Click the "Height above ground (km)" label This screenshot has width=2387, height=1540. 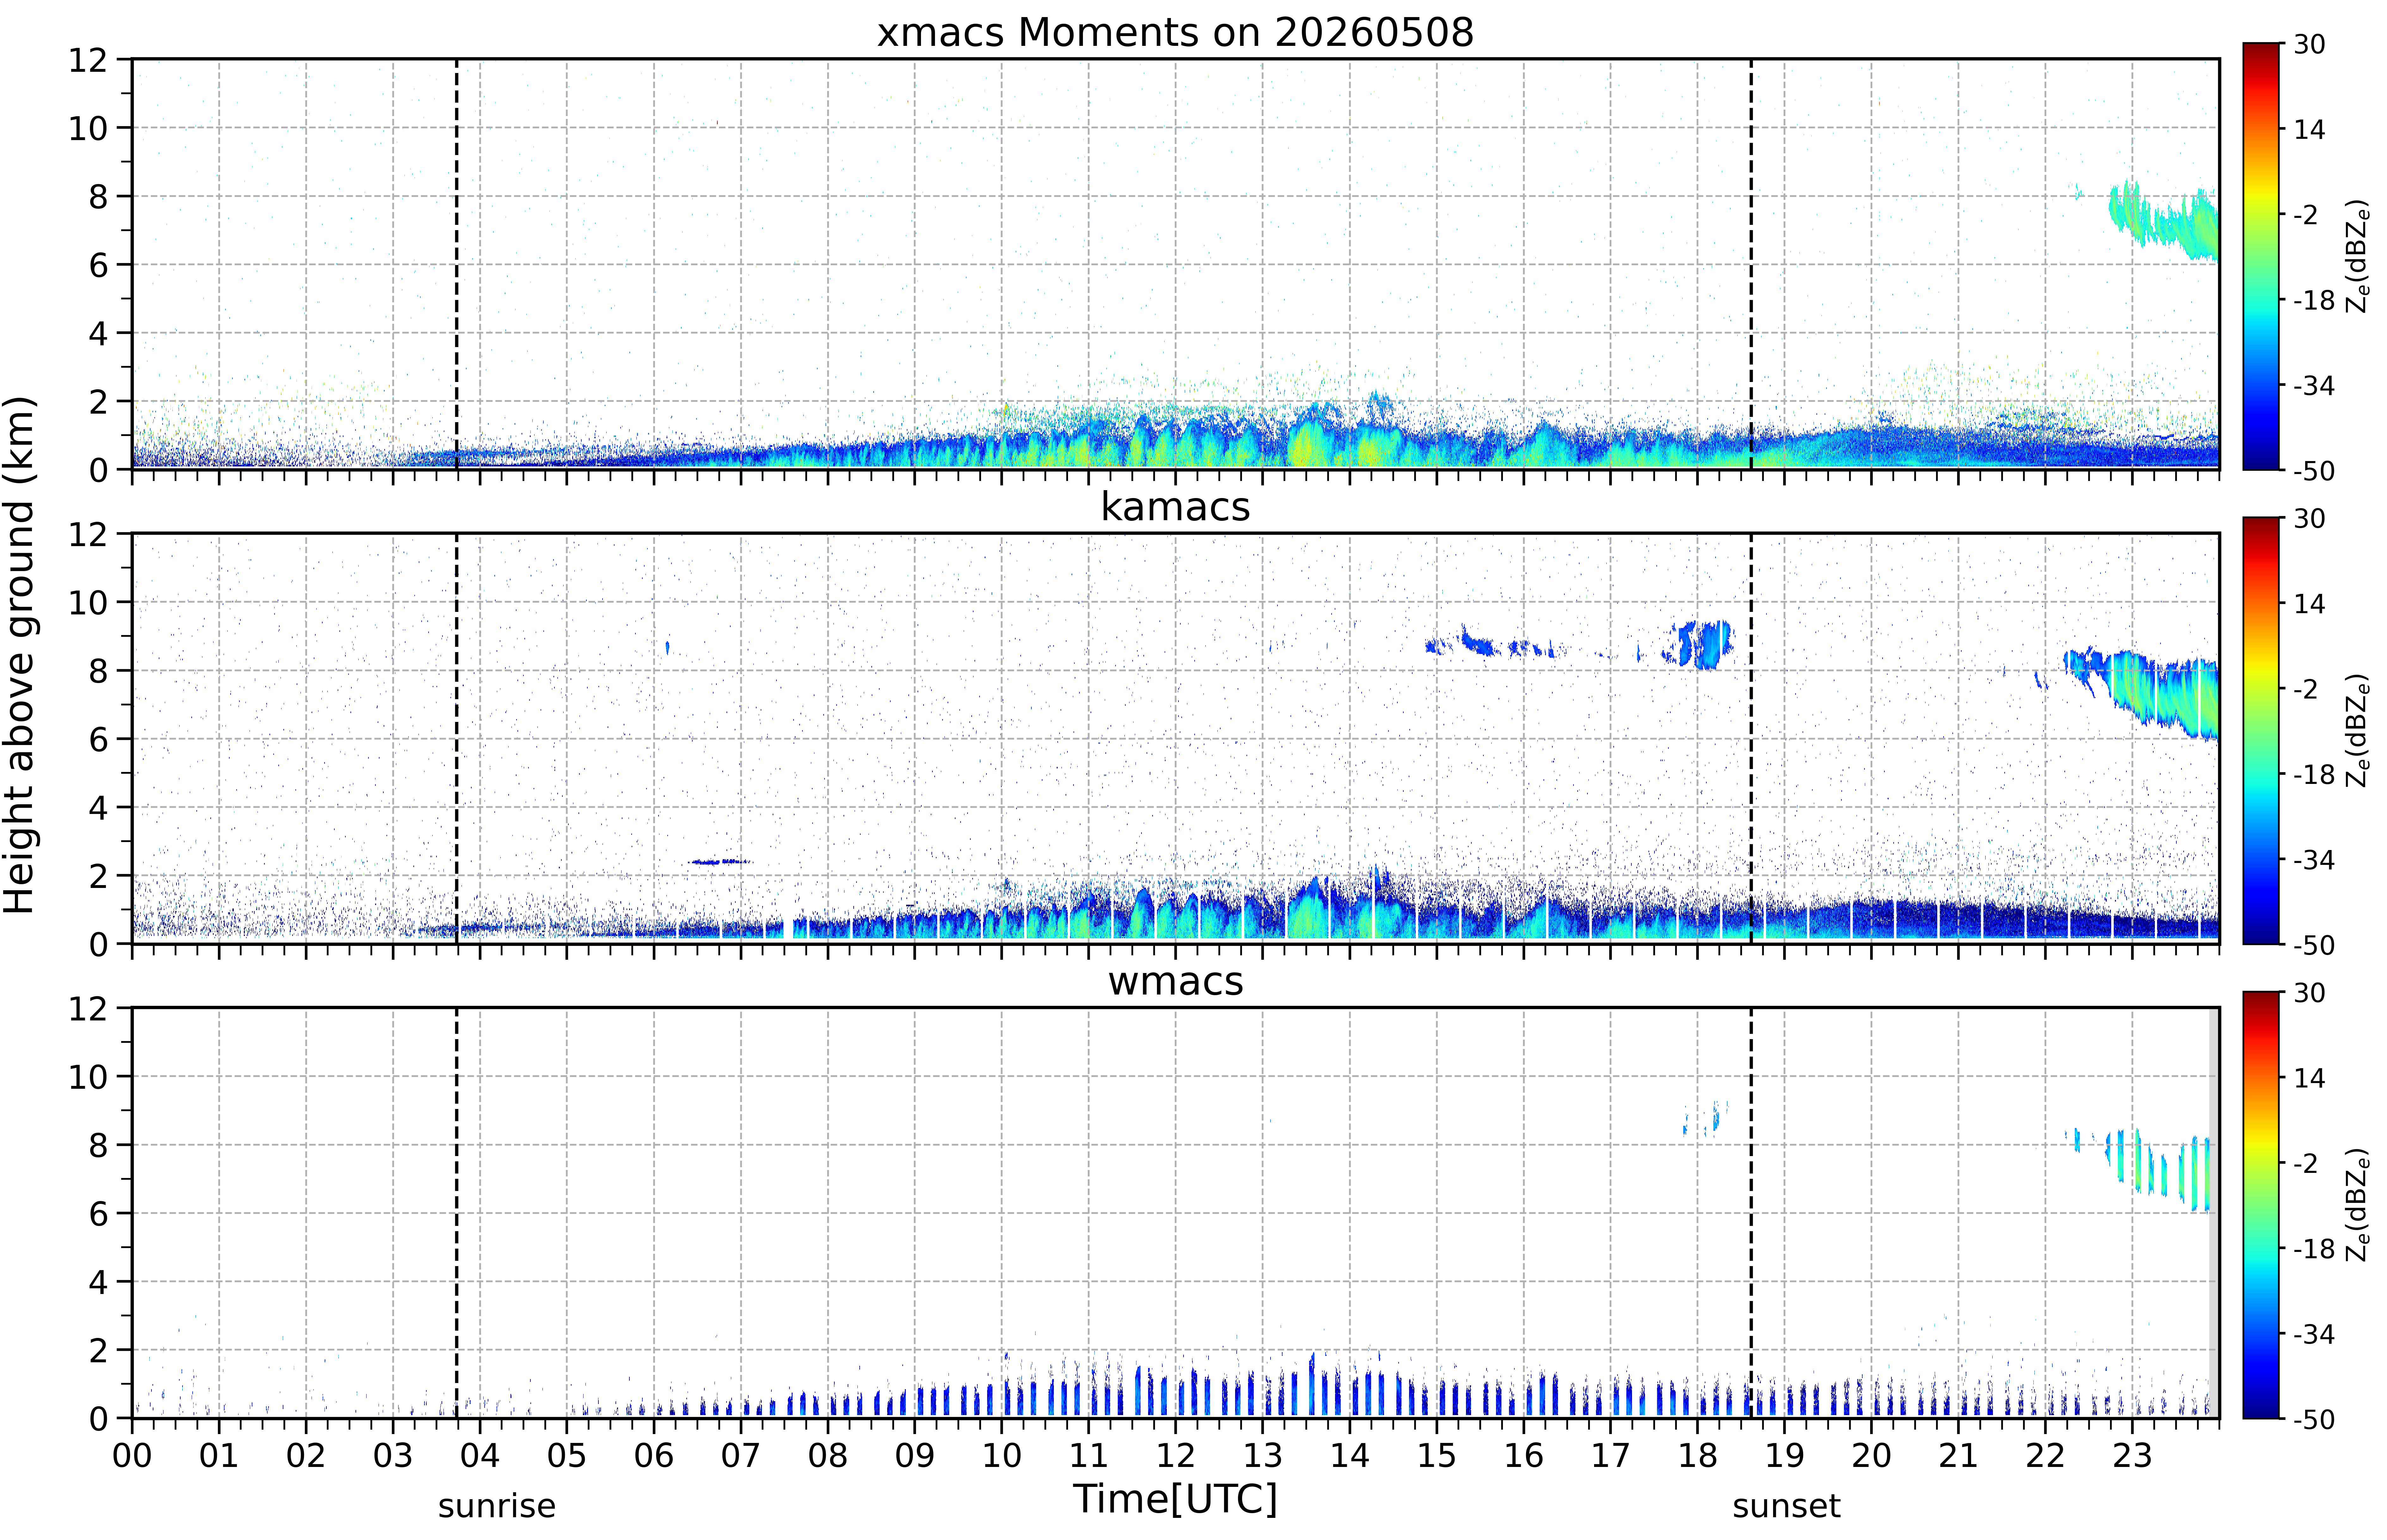[20, 655]
